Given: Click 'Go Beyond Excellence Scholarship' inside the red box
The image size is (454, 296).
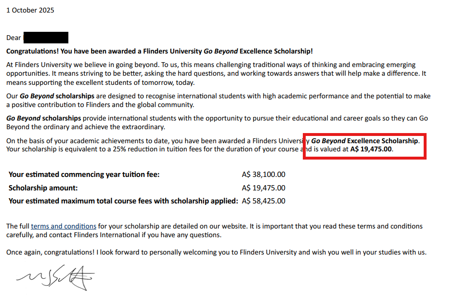Looking at the screenshot, I should click(x=365, y=141).
